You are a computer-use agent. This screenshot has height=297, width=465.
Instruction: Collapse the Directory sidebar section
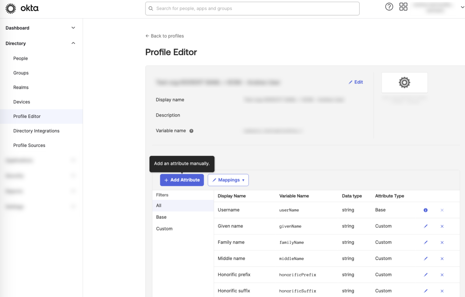click(x=73, y=43)
